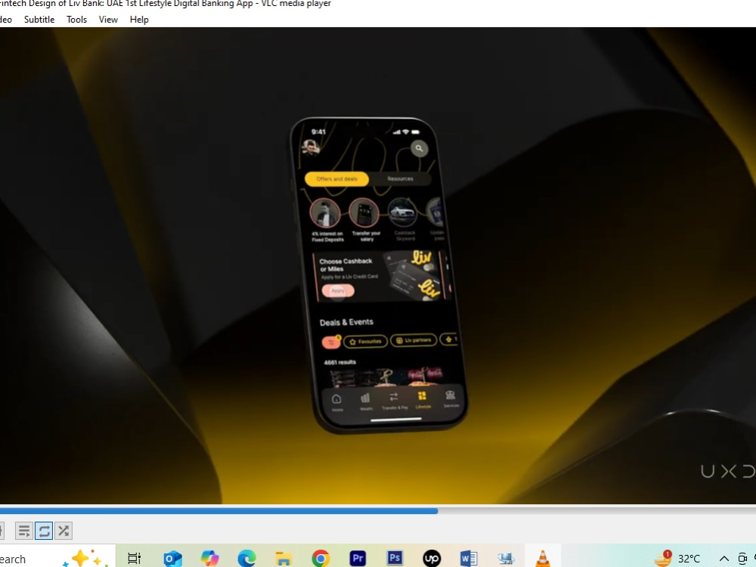Open the Help menu
The width and height of the screenshot is (756, 567).
coord(139,20)
